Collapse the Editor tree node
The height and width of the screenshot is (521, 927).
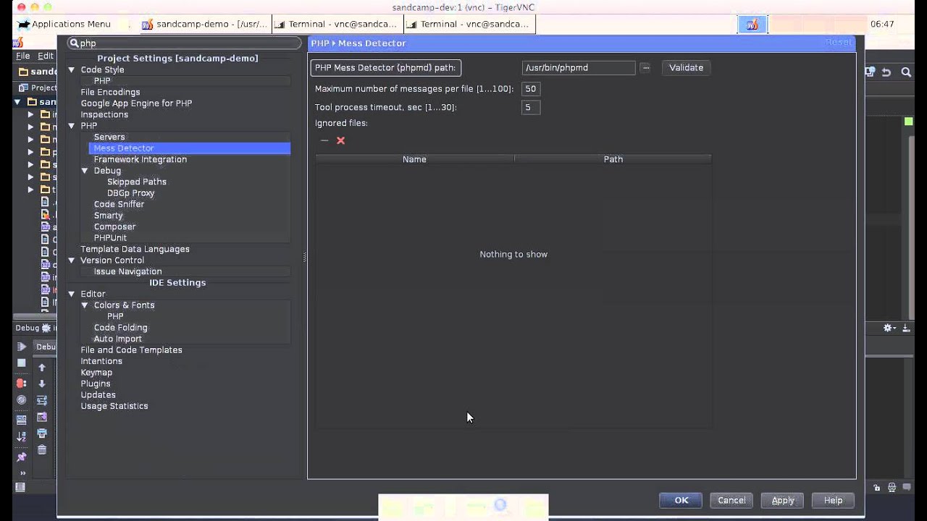[x=72, y=294]
